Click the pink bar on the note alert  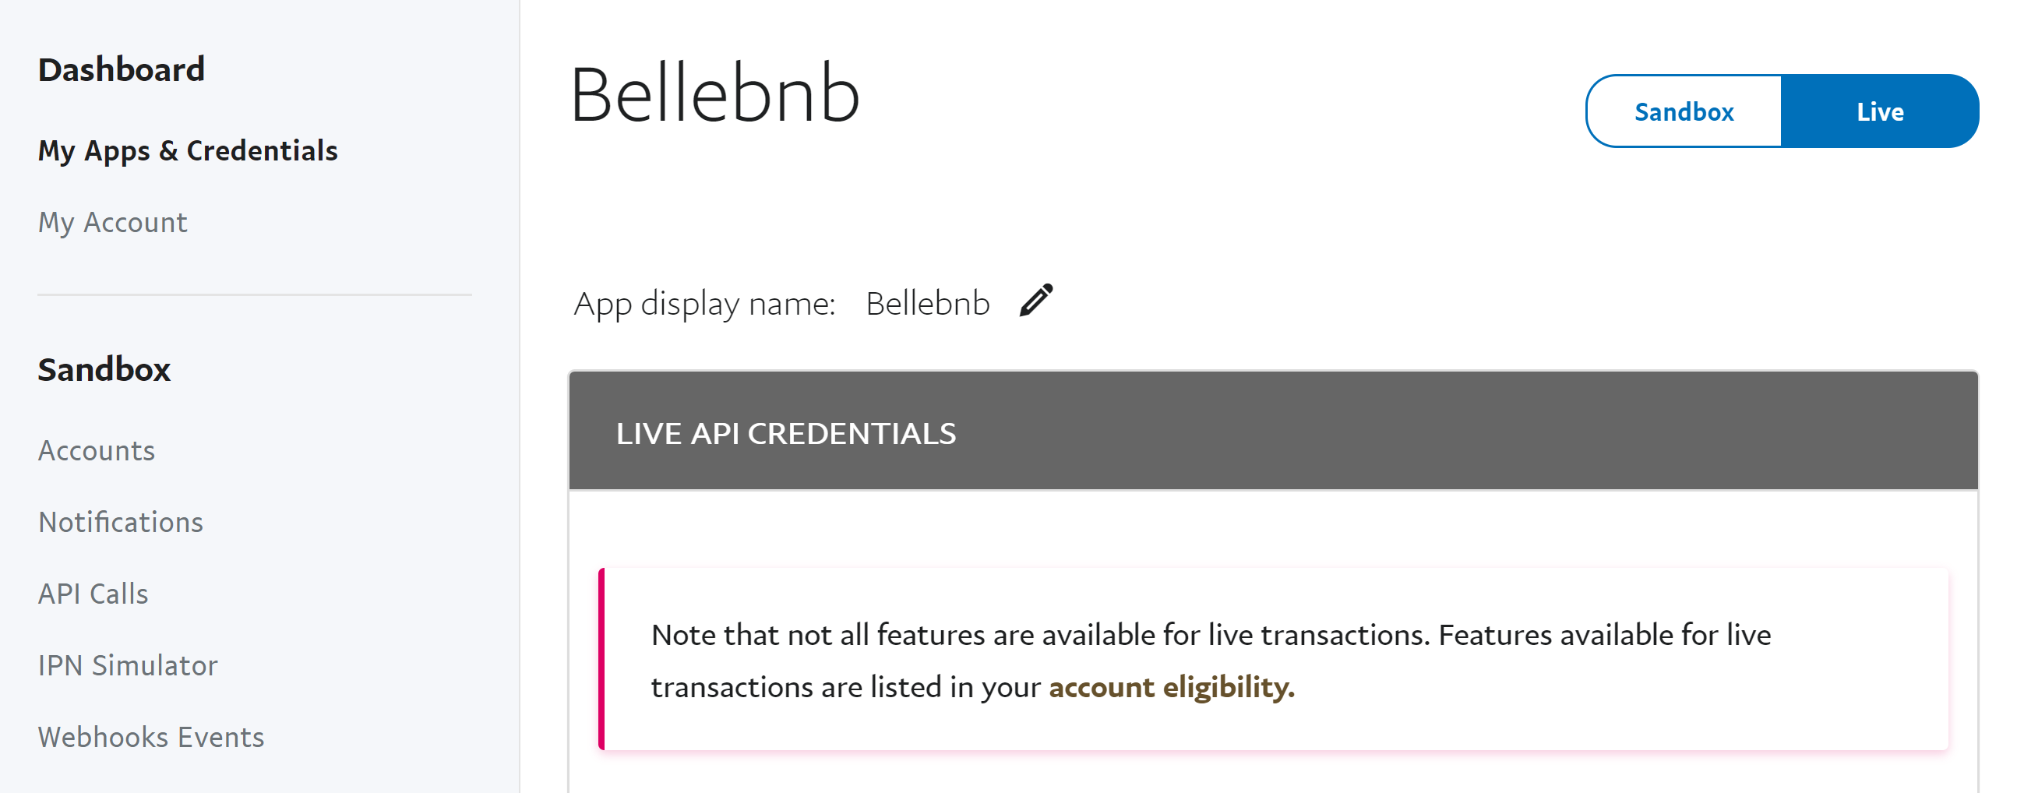click(x=601, y=659)
